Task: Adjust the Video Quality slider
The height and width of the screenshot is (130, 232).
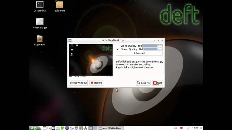Action: [152, 46]
